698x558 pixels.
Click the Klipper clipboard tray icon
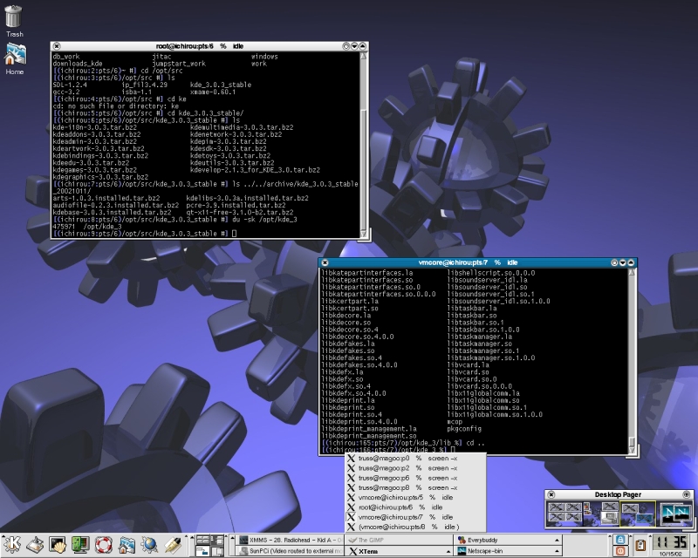tap(641, 545)
